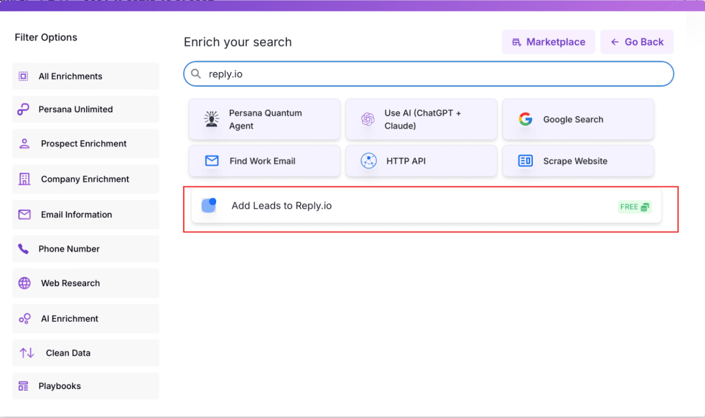The width and height of the screenshot is (705, 418).
Task: Select the Use AI (ChatGPT + Claude) card
Action: point(421,119)
